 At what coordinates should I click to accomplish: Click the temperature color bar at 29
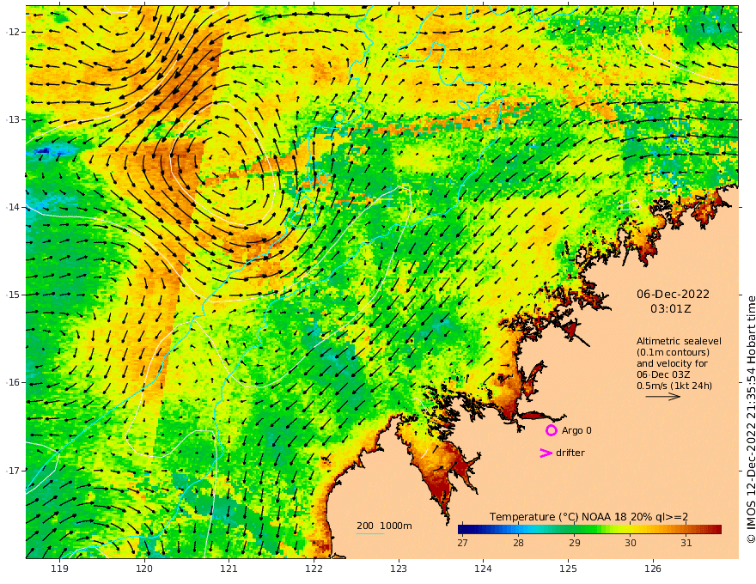[574, 529]
